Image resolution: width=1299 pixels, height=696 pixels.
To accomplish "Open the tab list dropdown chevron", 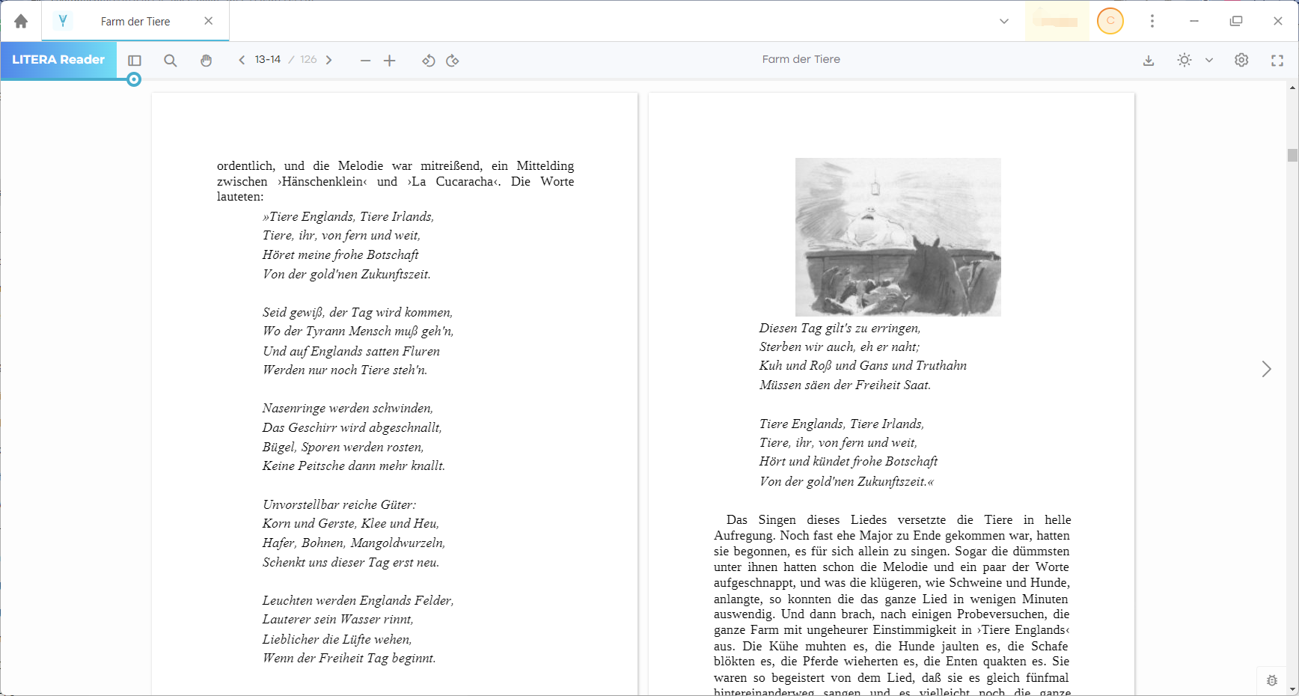I will [1004, 21].
